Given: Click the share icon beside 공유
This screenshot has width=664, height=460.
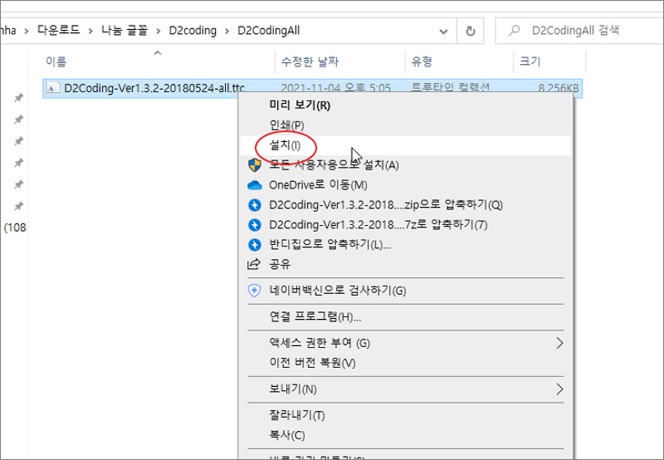Looking at the screenshot, I should pyautogui.click(x=255, y=264).
